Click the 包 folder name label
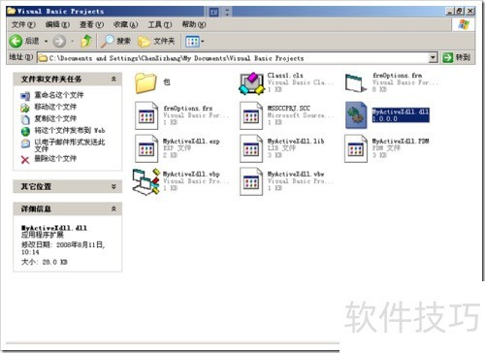Screen dimensions: 485x353 [x=167, y=82]
